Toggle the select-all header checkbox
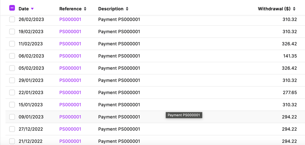 click(x=12, y=8)
